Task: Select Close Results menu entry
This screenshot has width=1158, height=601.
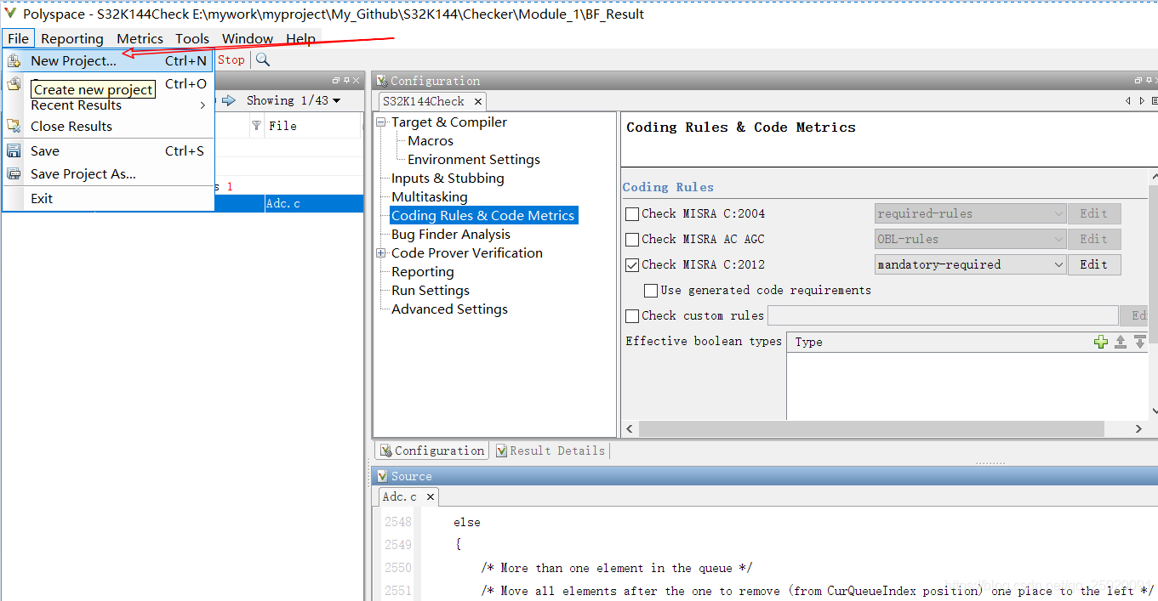Action: point(108,126)
